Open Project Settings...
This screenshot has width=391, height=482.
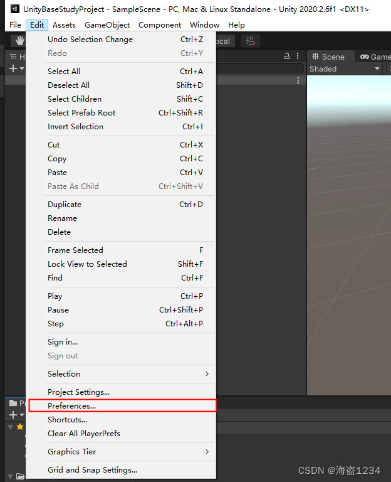pos(122,392)
